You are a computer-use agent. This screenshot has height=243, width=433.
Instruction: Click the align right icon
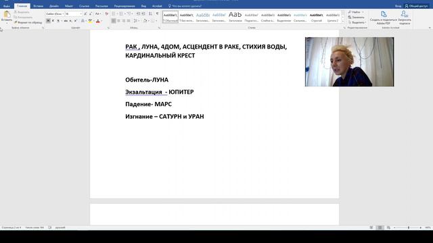pos(124,21)
